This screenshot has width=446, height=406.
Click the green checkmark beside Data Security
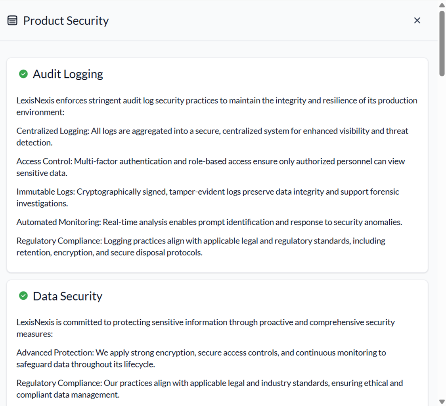[23, 296]
